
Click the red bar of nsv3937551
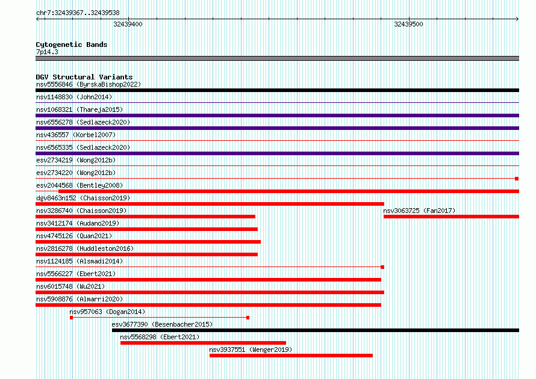[291, 356]
